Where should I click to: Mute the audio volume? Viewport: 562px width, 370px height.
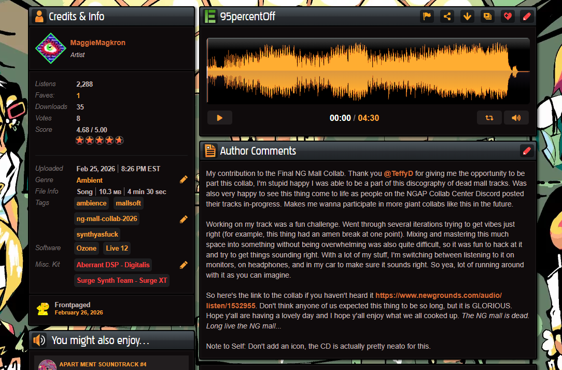tap(516, 118)
